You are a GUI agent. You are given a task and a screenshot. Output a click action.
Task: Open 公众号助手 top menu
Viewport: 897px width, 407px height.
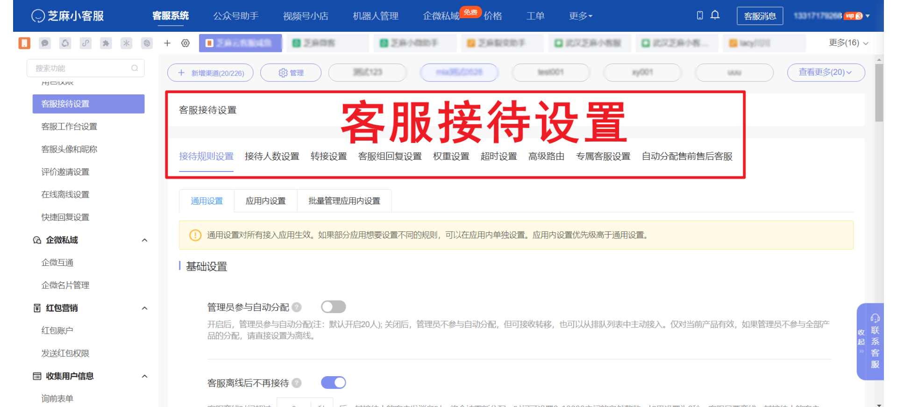[x=236, y=16]
